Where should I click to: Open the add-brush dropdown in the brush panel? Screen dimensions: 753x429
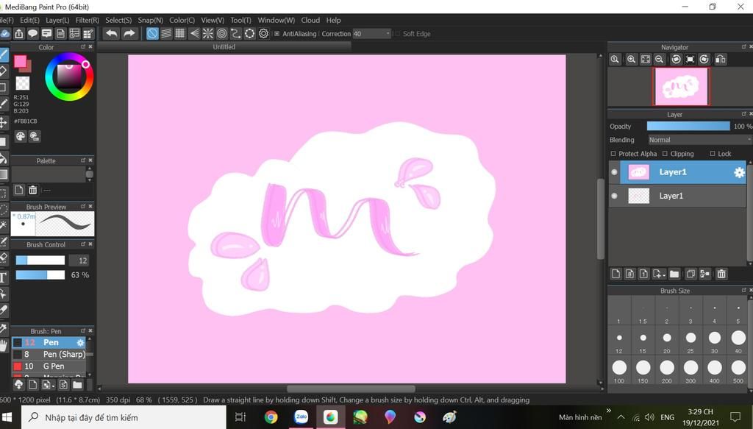pyautogui.click(x=48, y=385)
